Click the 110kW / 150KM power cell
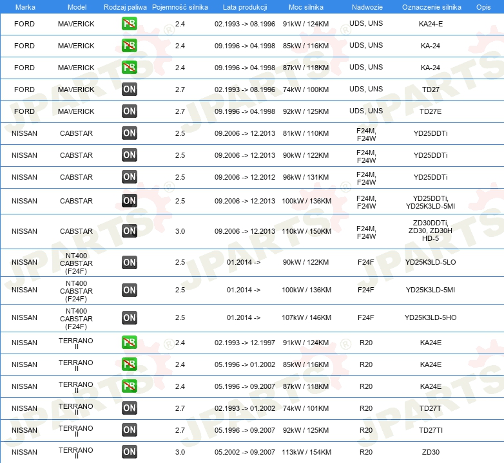This screenshot has width=504, height=463. pyautogui.click(x=306, y=231)
